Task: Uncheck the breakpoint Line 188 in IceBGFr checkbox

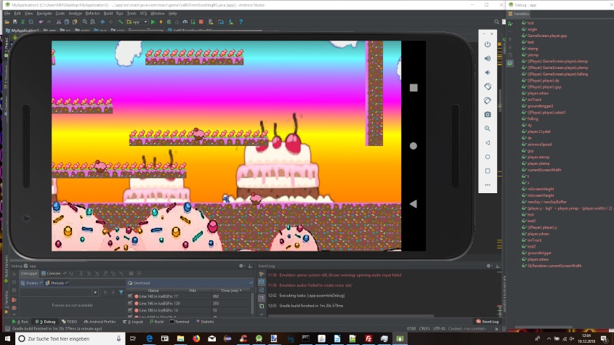Action: 130,310
